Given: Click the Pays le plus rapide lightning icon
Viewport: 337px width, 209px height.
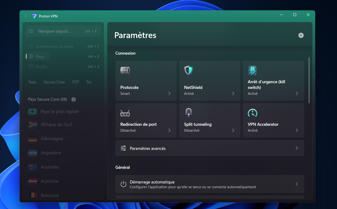Looking at the screenshot, I should 32,112.
